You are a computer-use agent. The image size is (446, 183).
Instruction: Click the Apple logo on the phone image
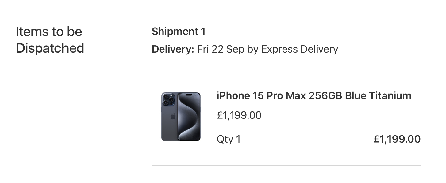[x=173, y=116]
